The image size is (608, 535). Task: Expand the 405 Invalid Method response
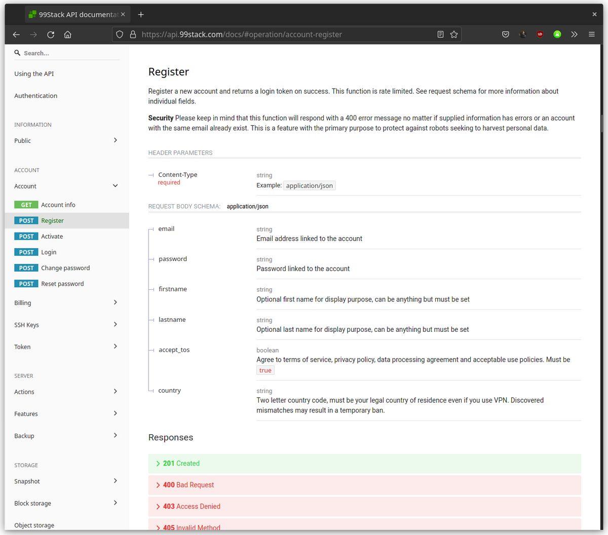pos(364,525)
